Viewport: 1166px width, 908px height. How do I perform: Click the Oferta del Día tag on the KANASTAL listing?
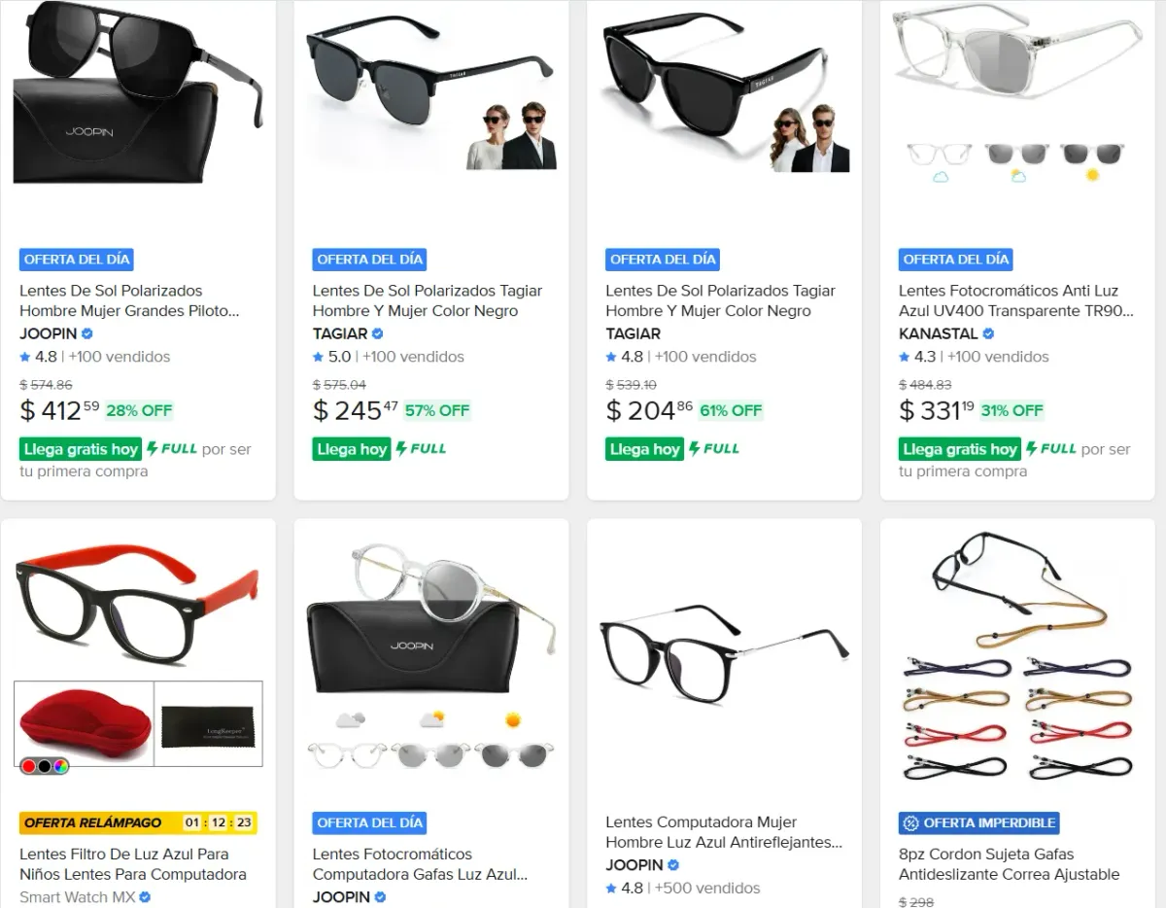click(x=957, y=260)
